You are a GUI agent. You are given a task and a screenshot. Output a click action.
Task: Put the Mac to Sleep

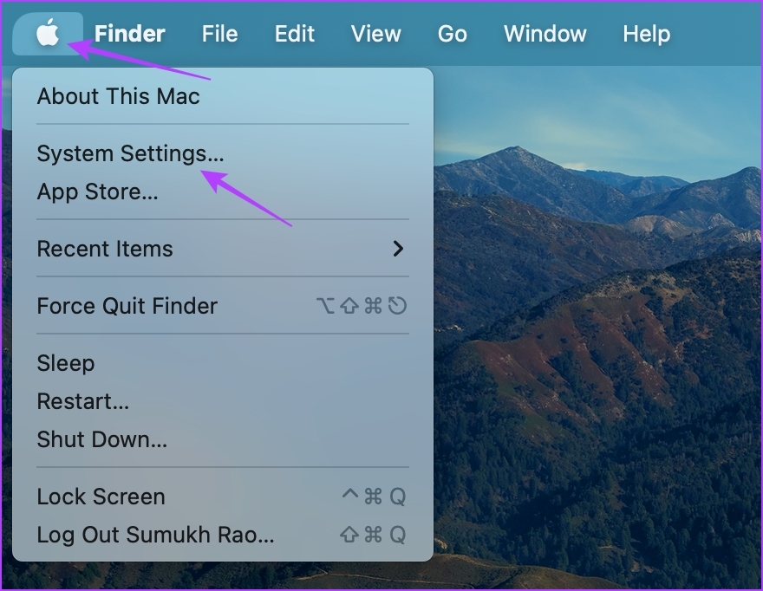(x=66, y=363)
